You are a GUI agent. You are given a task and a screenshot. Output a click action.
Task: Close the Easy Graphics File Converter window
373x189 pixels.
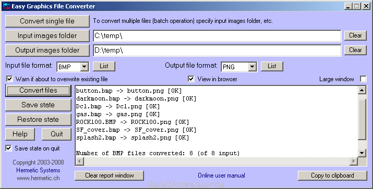point(366,6)
